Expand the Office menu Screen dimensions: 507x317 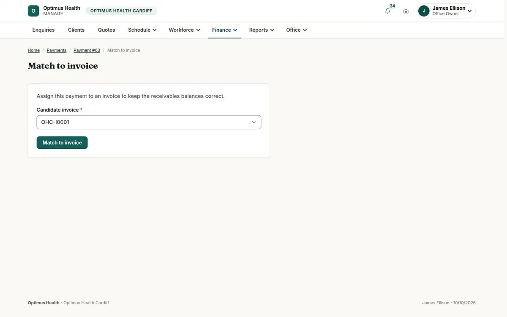pyautogui.click(x=297, y=30)
